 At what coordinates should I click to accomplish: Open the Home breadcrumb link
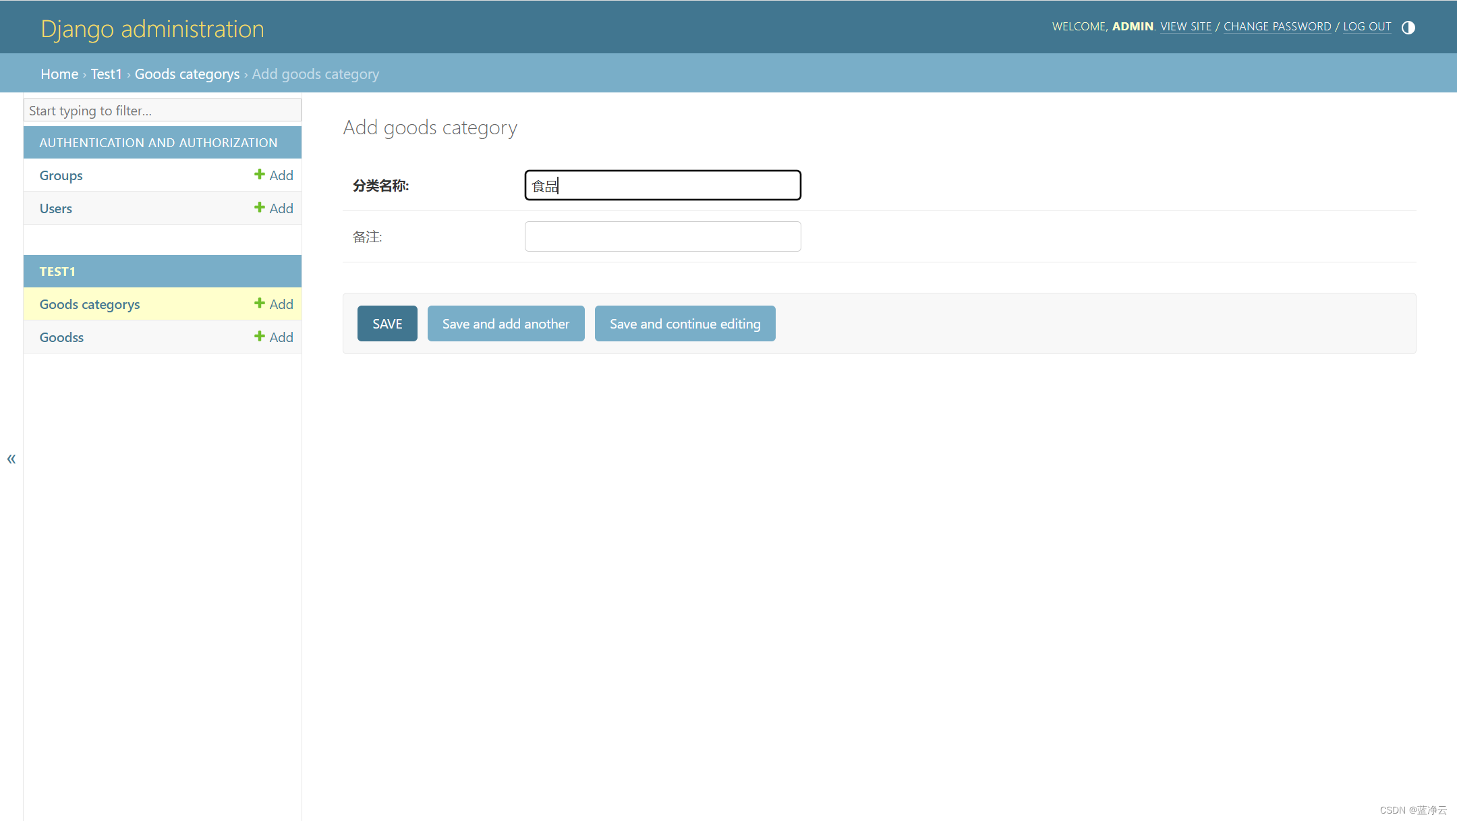59,74
